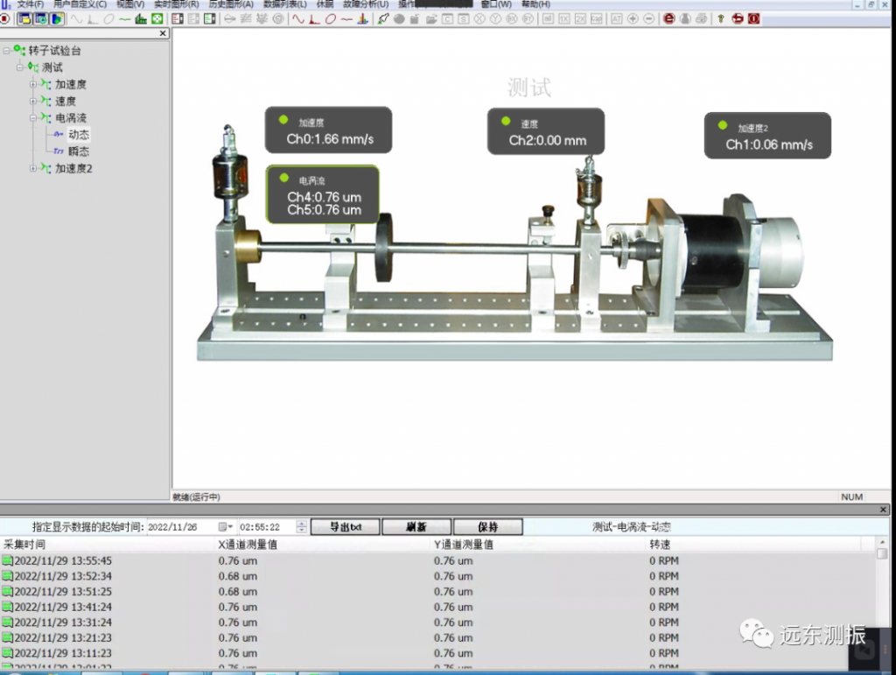Click the red ellipse orbit plot icon
The image size is (896, 675).
[331, 18]
